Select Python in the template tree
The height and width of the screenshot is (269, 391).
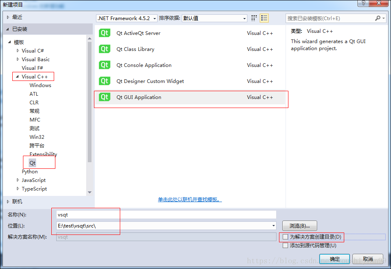tap(30, 172)
